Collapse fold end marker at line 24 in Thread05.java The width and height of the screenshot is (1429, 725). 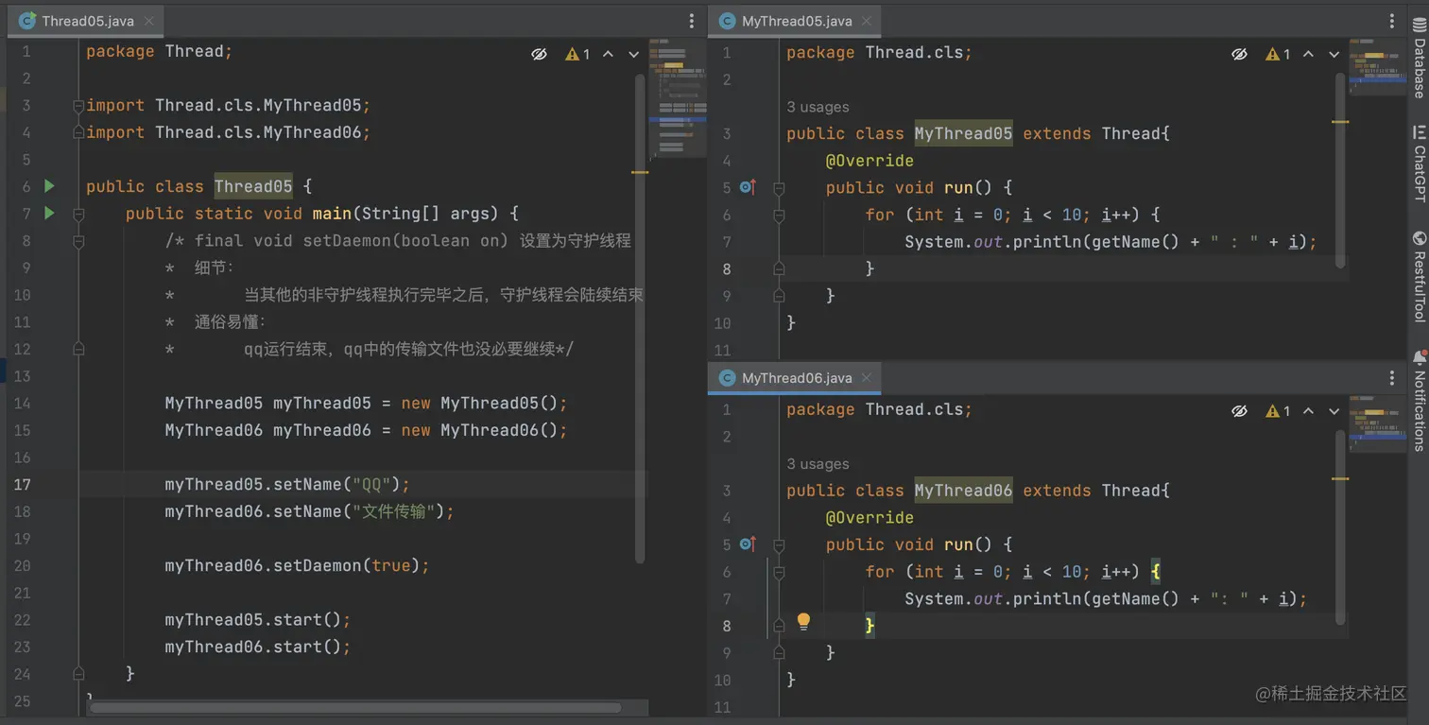pos(79,674)
